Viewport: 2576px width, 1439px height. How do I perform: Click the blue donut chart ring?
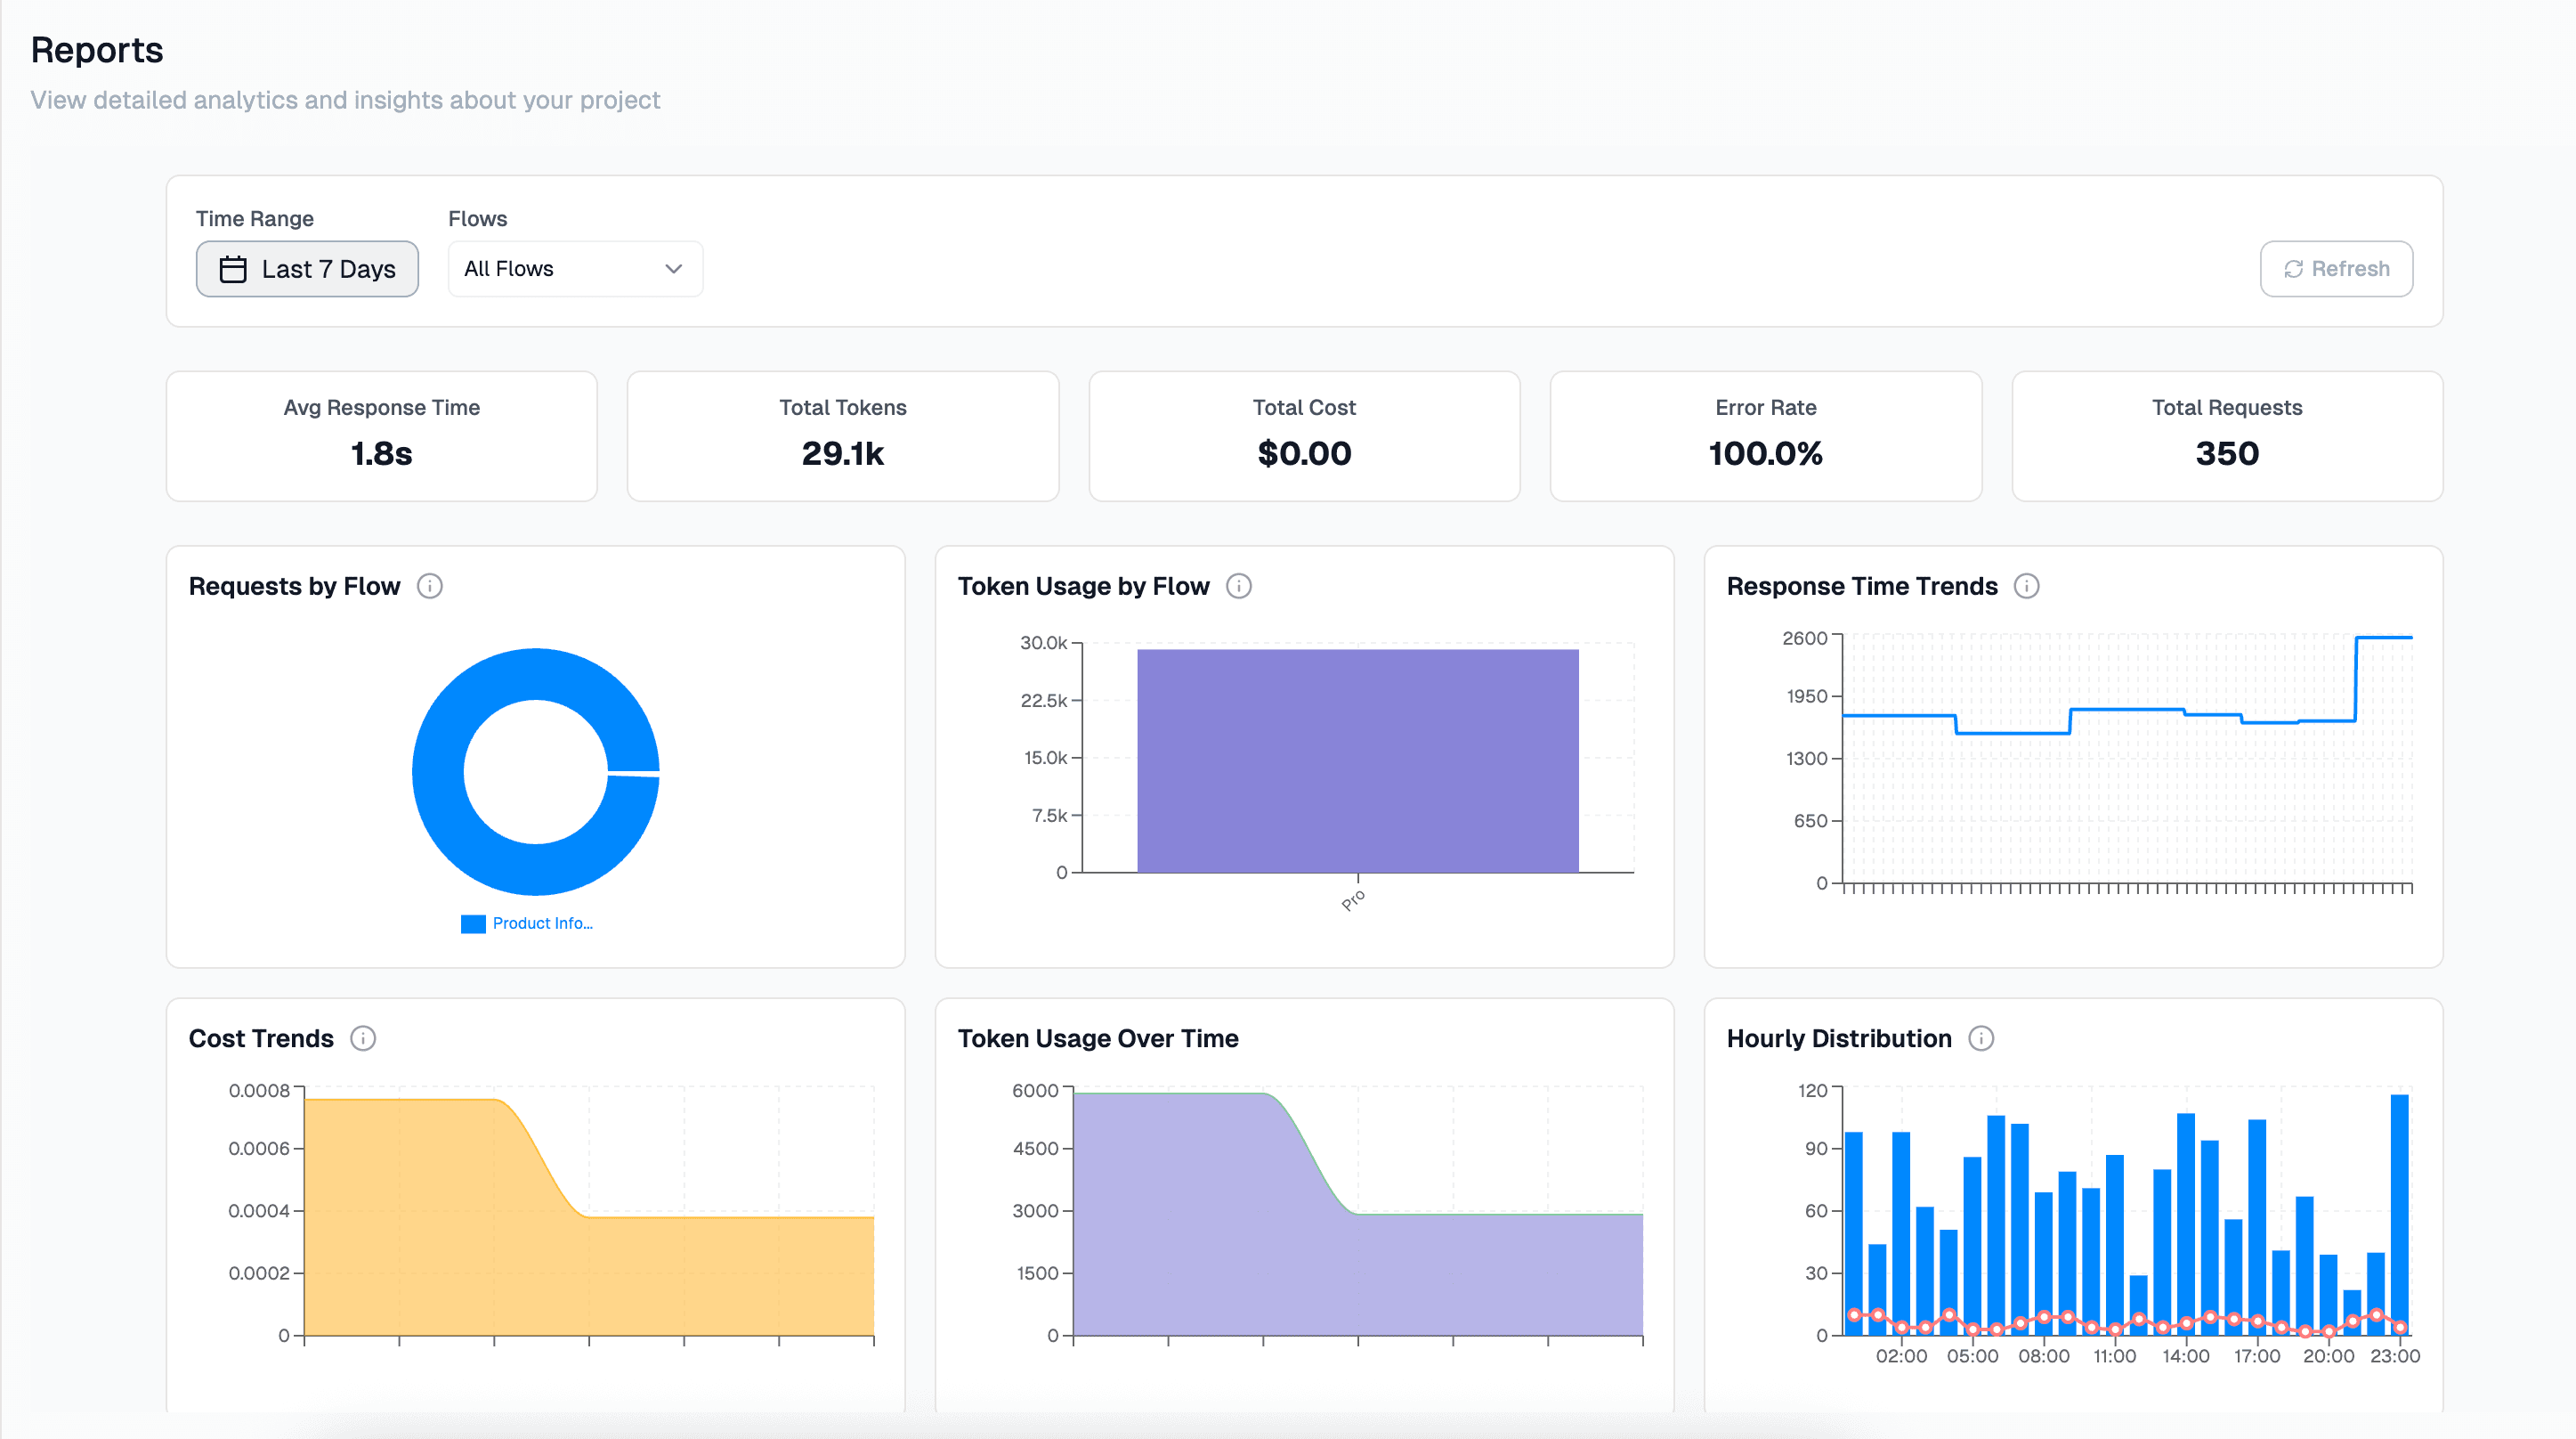(x=437, y=771)
